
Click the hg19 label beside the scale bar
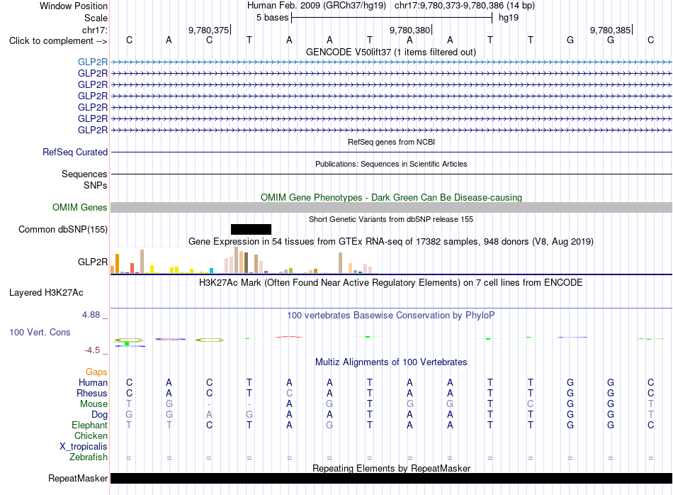(x=509, y=18)
